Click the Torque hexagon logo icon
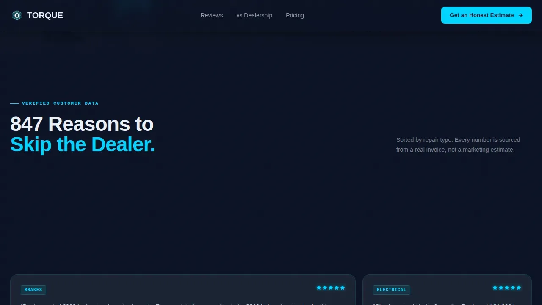 pyautogui.click(x=17, y=15)
